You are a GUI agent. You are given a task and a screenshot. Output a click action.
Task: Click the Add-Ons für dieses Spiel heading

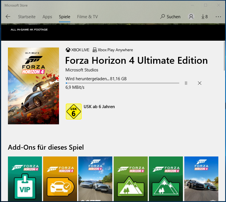46,147
